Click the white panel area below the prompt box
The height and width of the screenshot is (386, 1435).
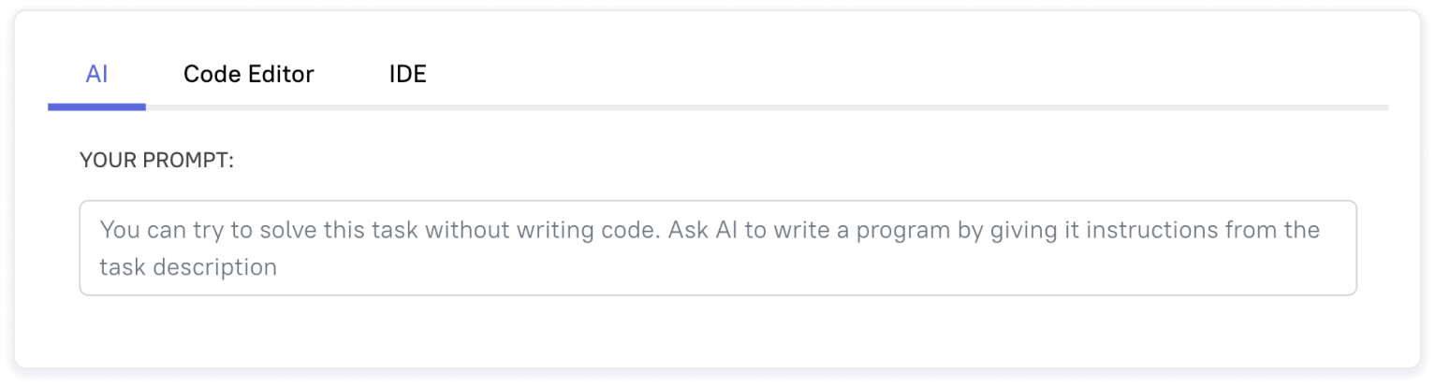[x=717, y=332]
